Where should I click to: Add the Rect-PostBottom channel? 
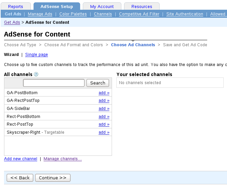click(x=104, y=117)
